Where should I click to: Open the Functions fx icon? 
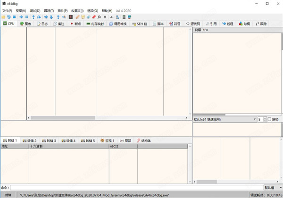99,17
